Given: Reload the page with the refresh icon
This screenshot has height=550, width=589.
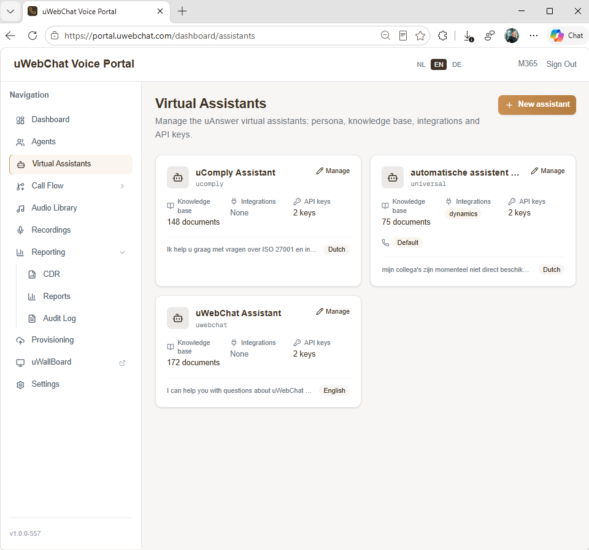Looking at the screenshot, I should [33, 36].
